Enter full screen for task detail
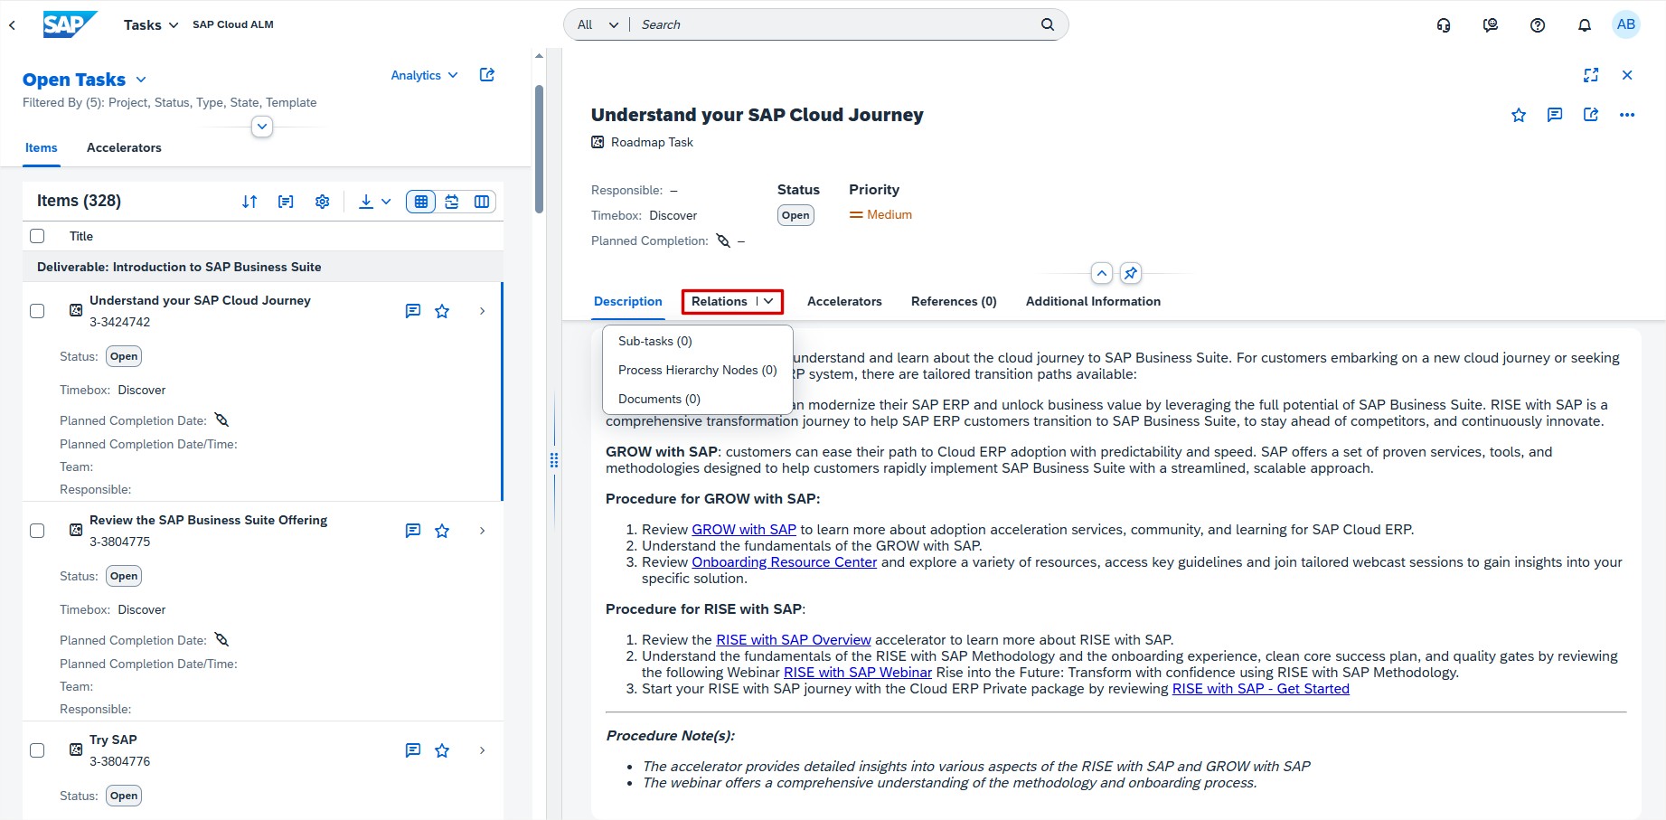 [x=1591, y=75]
